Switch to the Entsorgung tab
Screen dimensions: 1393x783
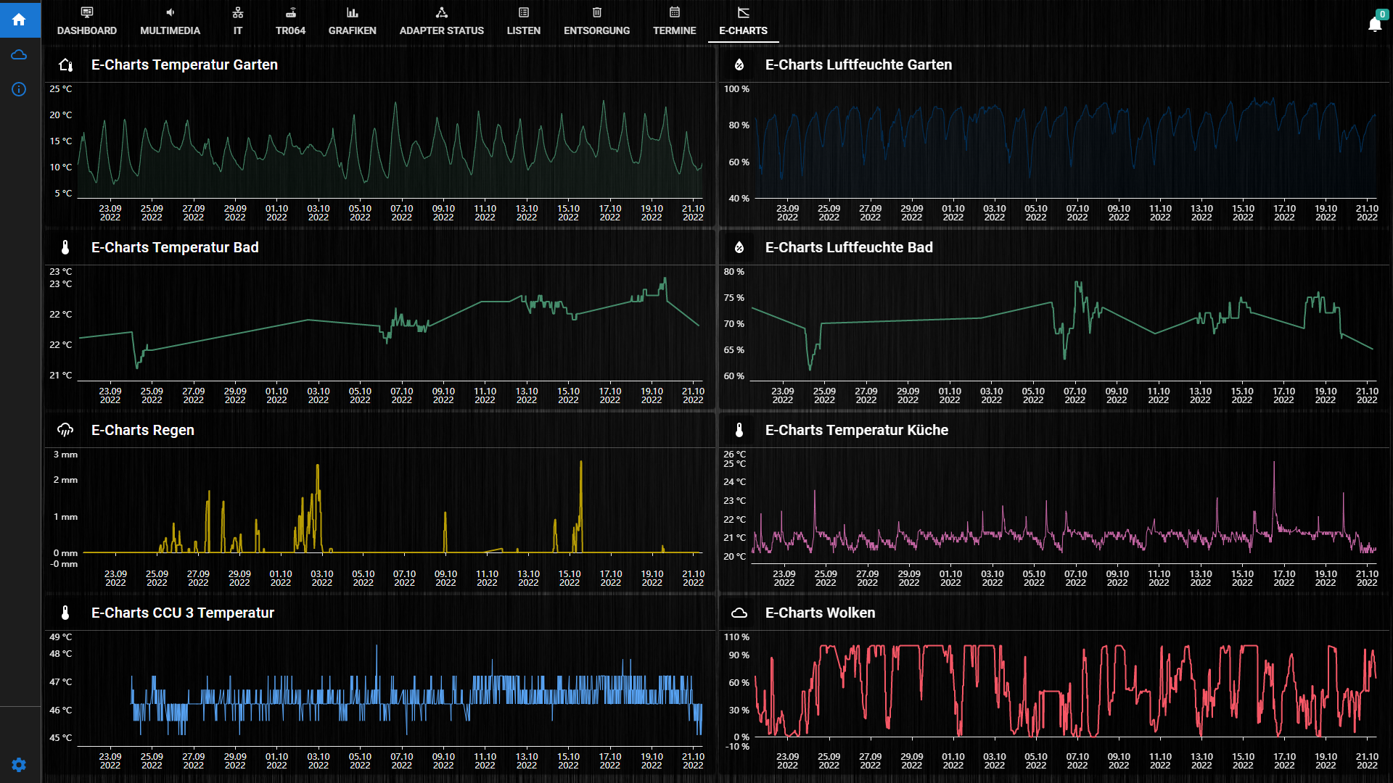(597, 21)
